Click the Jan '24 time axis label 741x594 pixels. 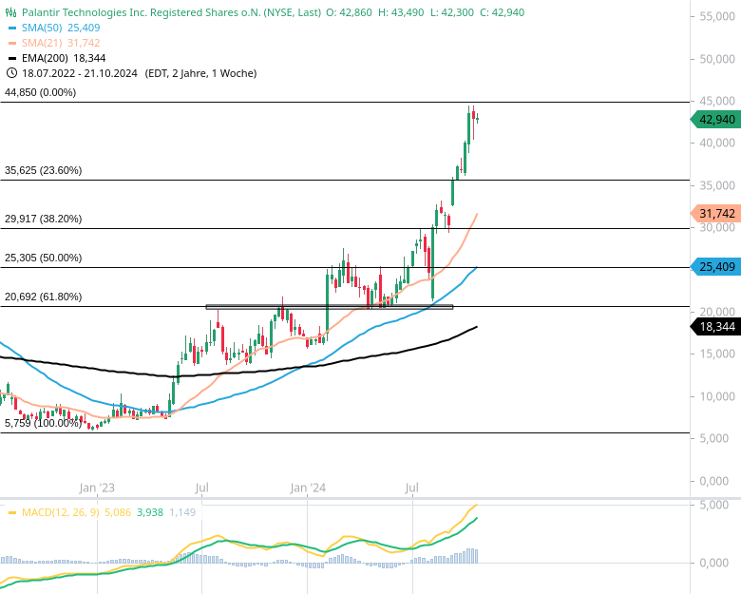click(x=308, y=489)
